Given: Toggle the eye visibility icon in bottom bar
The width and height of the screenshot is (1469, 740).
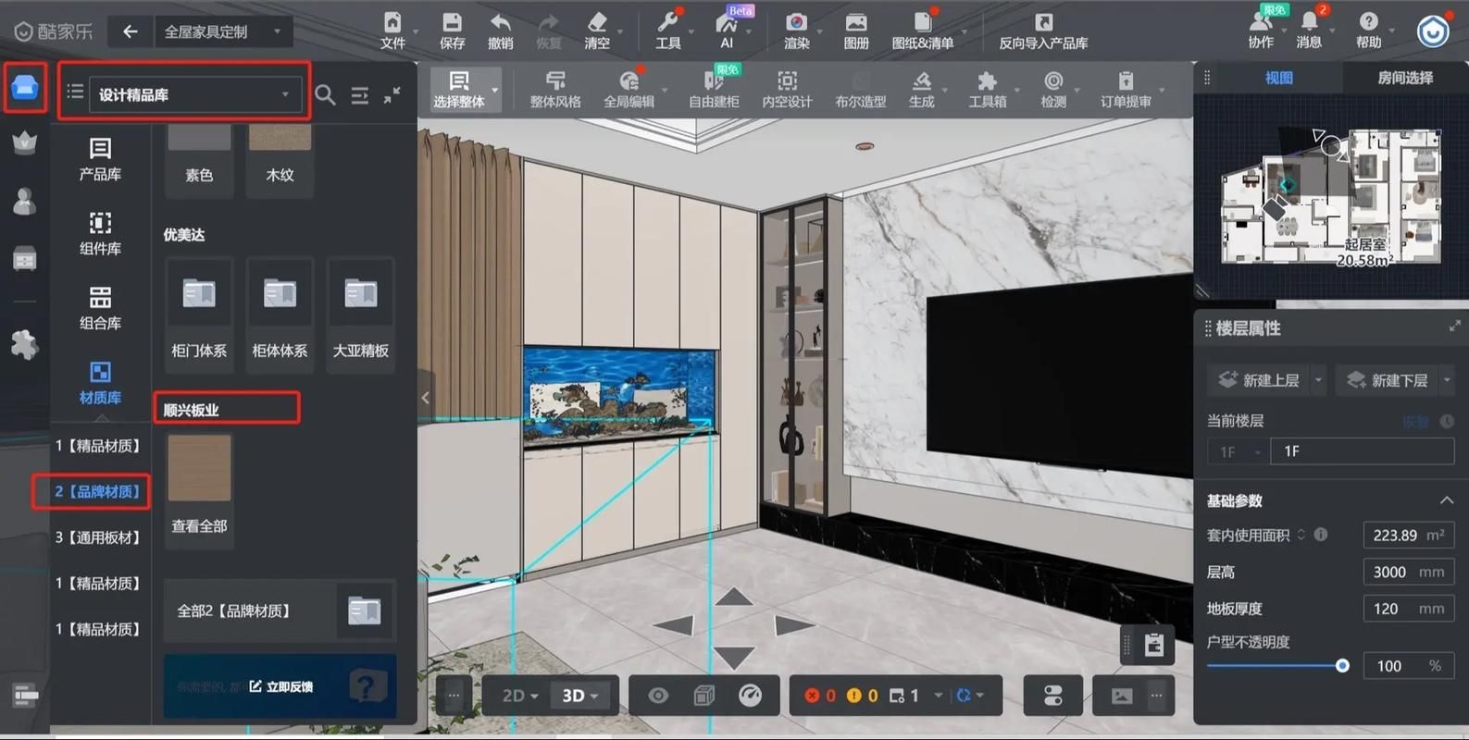Looking at the screenshot, I should pyautogui.click(x=658, y=696).
